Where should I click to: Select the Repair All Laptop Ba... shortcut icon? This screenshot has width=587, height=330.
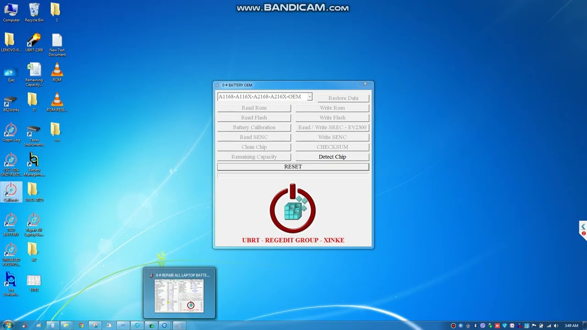[34, 225]
